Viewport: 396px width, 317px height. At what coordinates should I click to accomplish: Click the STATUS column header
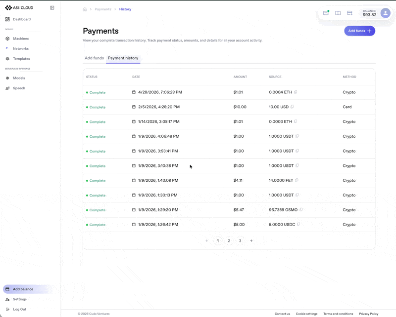pos(92,77)
